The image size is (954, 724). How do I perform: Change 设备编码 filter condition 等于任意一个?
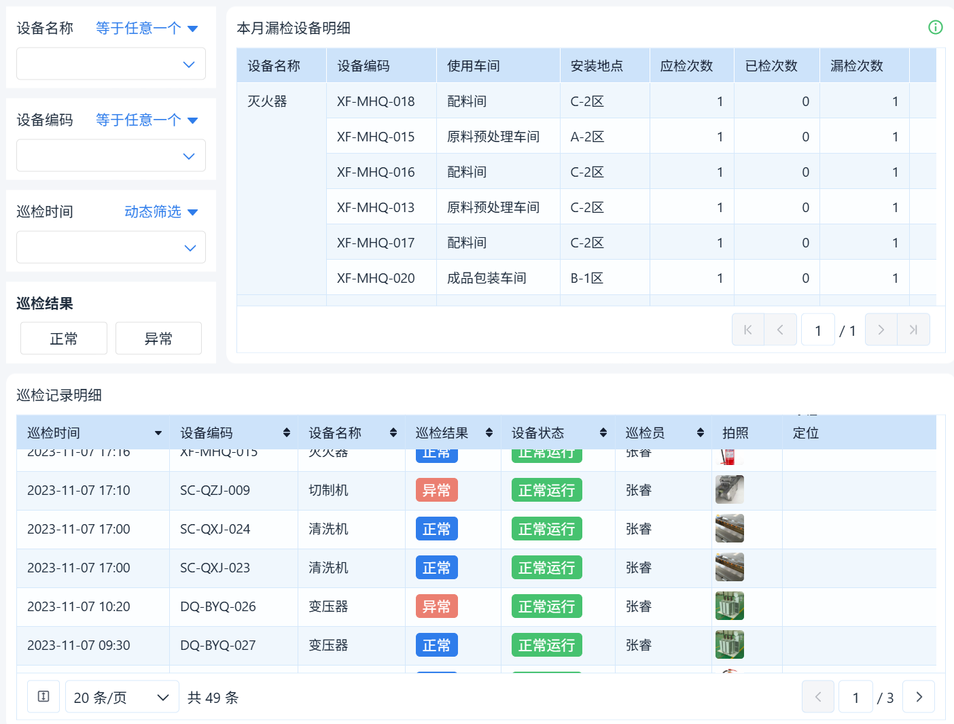(146, 120)
